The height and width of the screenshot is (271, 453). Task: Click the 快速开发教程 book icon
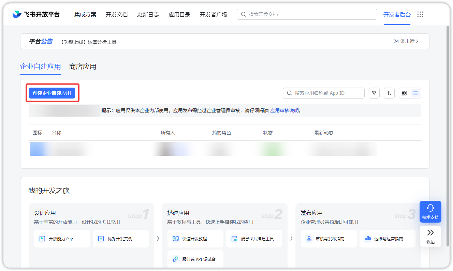tap(176, 239)
